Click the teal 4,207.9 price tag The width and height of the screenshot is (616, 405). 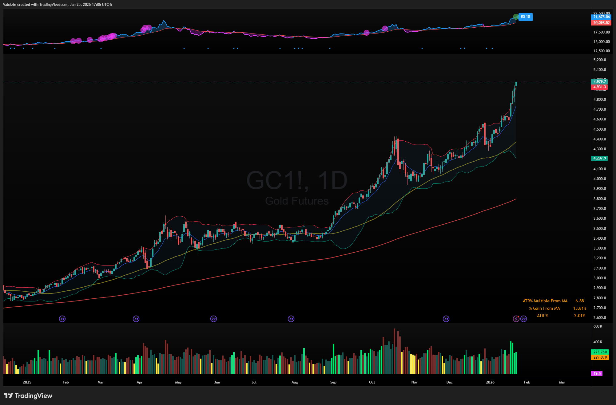599,158
